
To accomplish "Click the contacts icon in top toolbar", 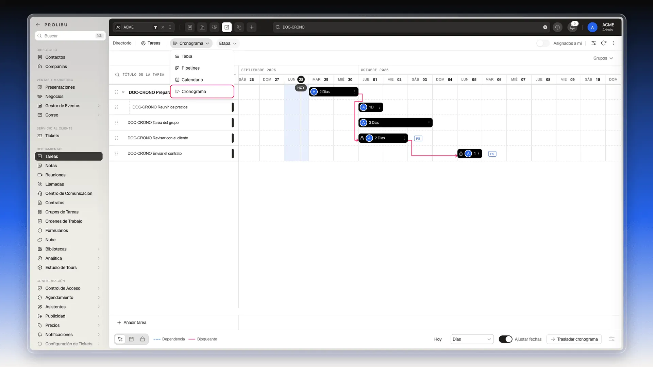I will coord(190,27).
